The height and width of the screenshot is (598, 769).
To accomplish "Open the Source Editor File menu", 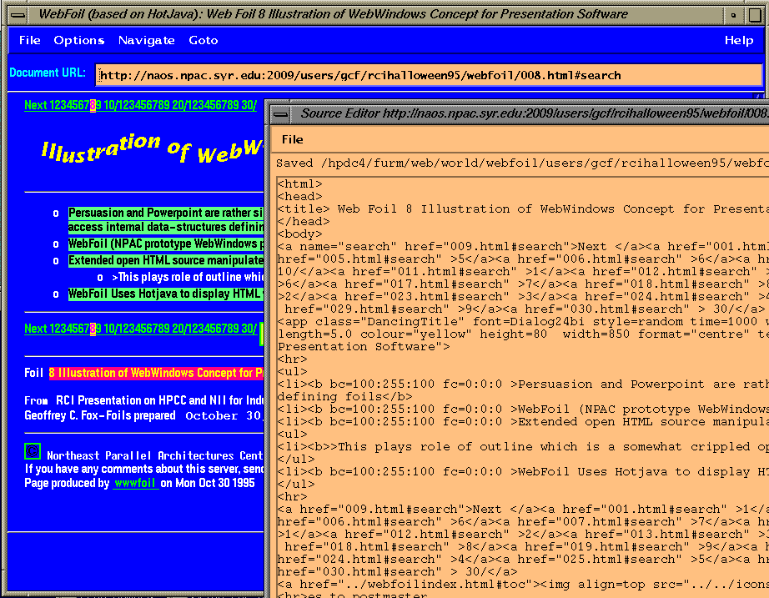I will click(292, 140).
